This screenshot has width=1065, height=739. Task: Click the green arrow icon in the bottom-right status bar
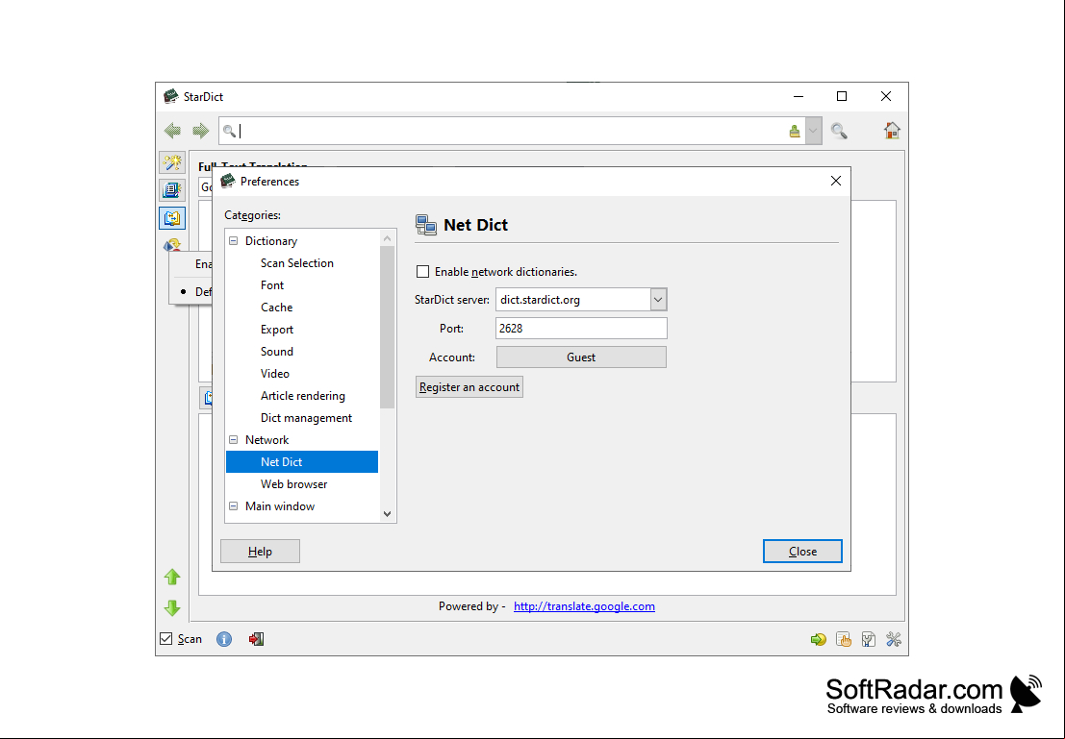pos(819,639)
